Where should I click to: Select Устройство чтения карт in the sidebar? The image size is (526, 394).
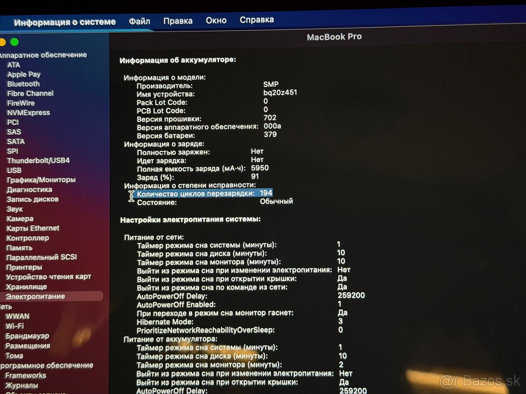[49, 277]
